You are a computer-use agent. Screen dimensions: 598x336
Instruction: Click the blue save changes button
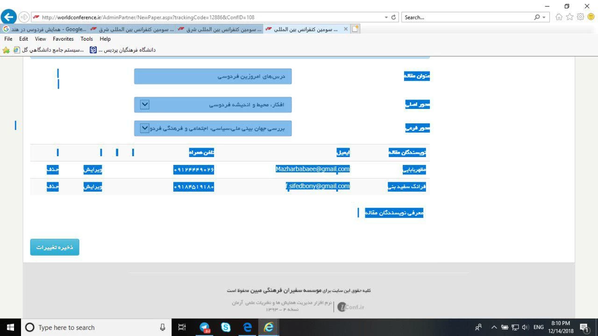[x=55, y=247]
